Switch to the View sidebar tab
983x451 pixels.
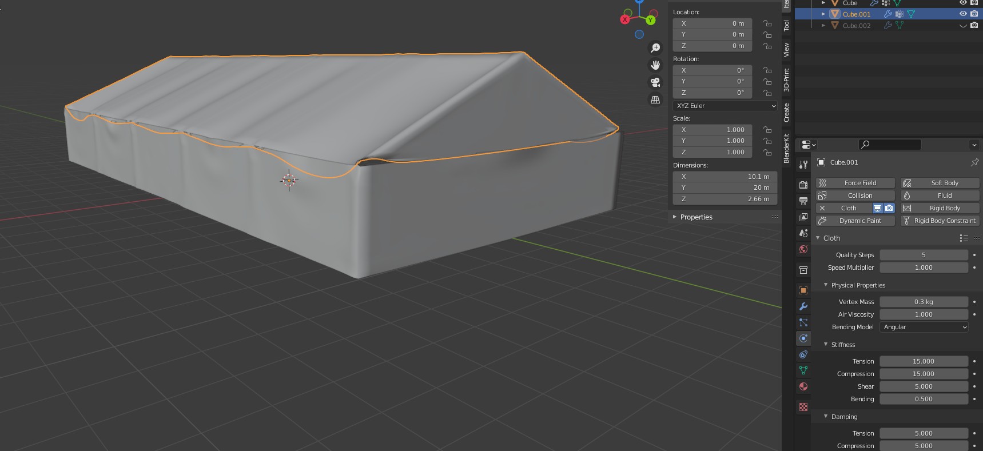tap(786, 50)
